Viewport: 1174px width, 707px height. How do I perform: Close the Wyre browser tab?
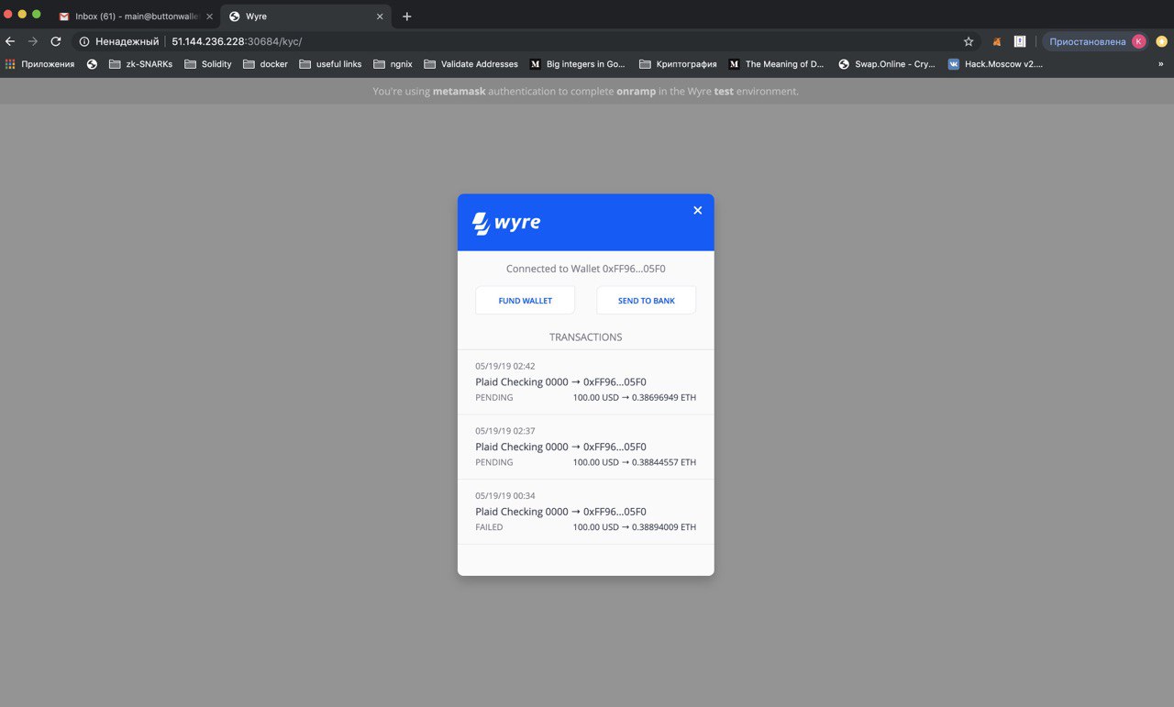click(380, 17)
